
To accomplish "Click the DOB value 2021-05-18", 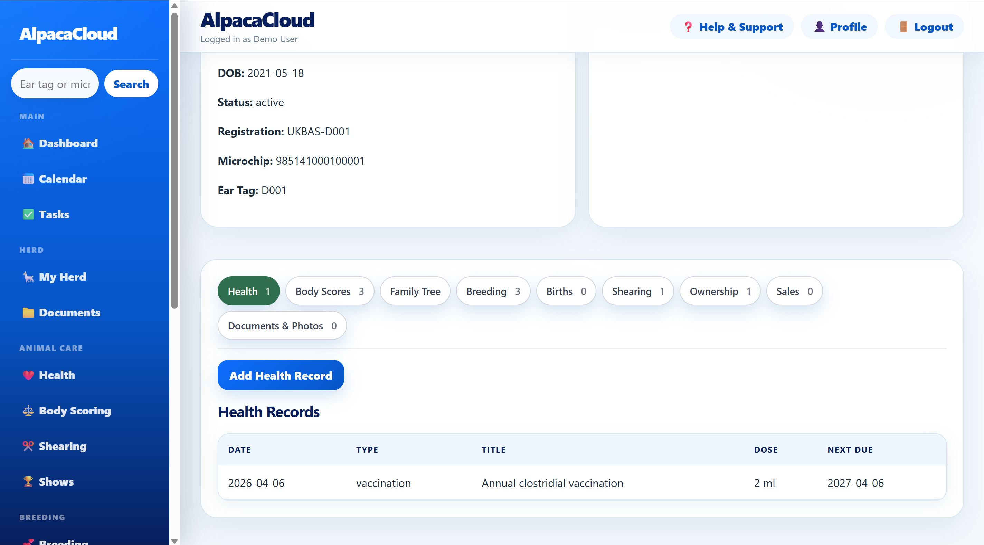I will (x=275, y=73).
